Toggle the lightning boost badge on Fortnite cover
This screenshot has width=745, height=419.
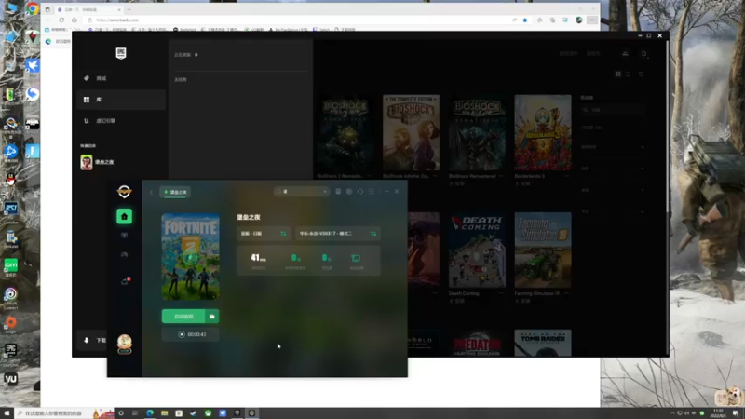tap(190, 258)
